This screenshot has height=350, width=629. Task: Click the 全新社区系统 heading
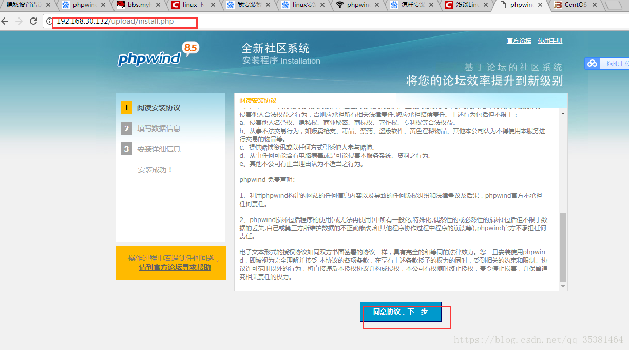(x=276, y=49)
